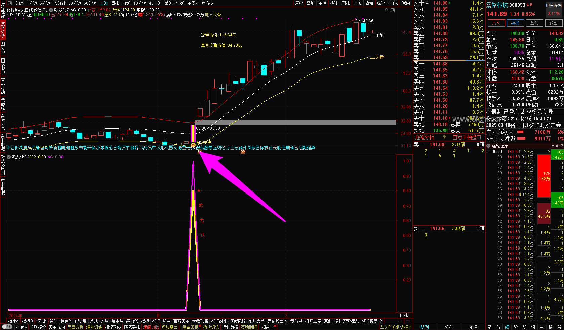Toggle the panel layout icon beside 分时
This screenshot has width=564, height=330.
(x=10, y=3)
